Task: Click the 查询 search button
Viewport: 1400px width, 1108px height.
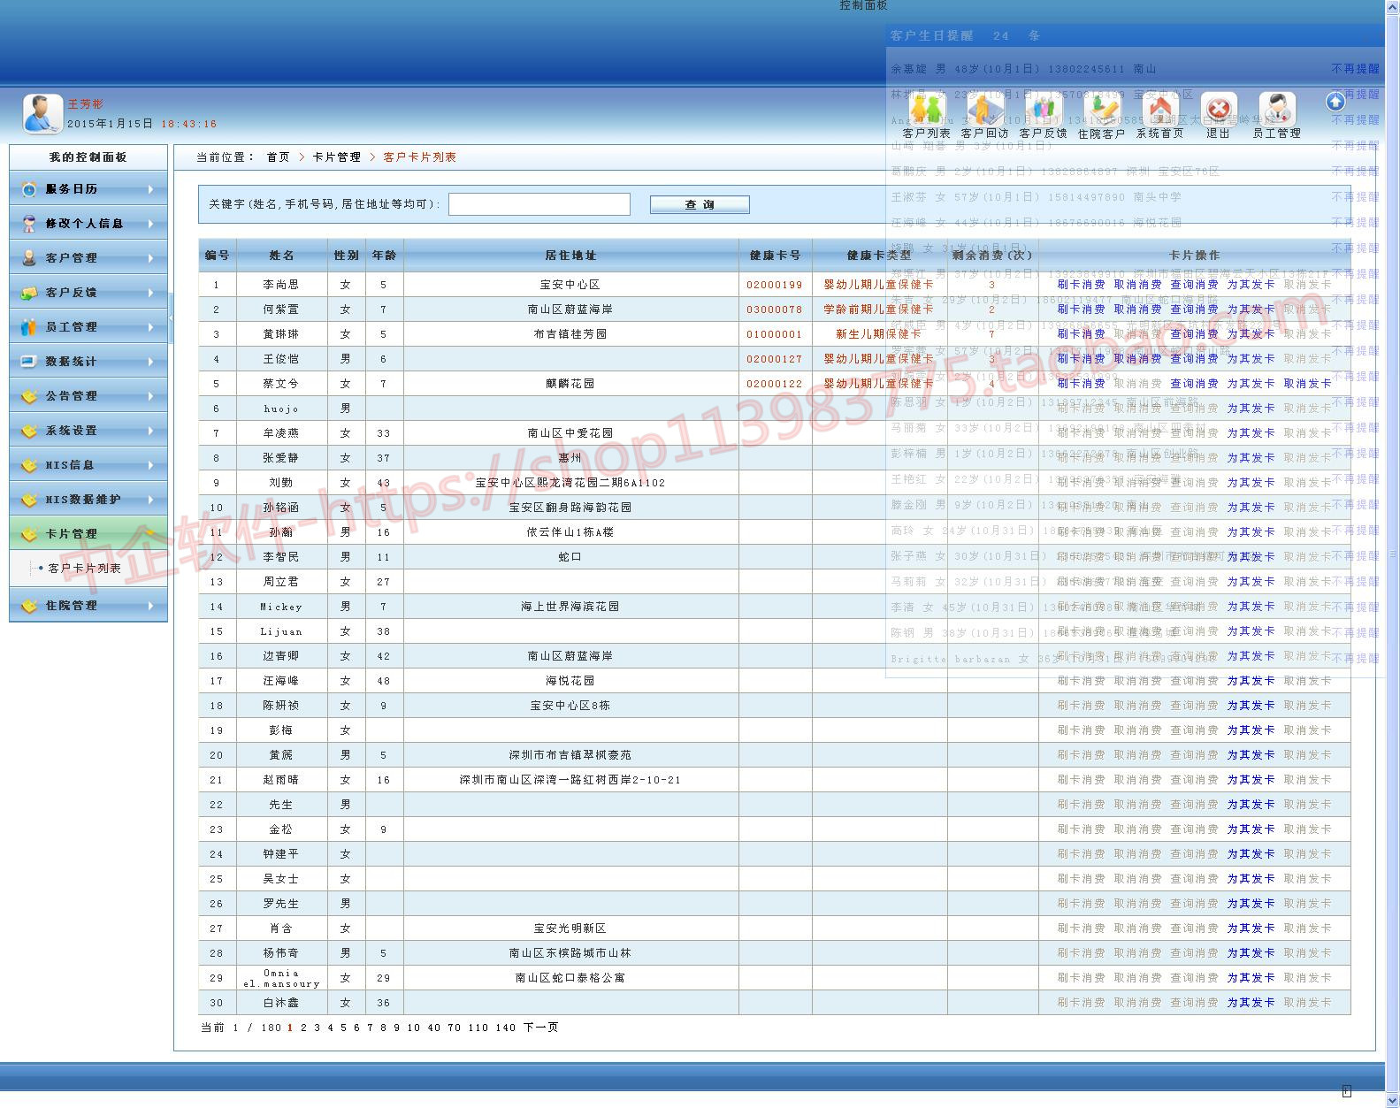Action: [x=700, y=205]
